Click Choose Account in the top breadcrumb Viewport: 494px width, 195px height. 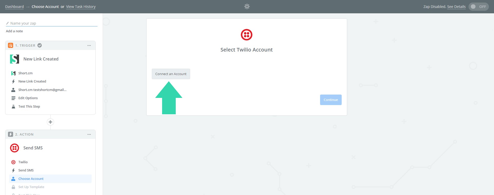45,7
